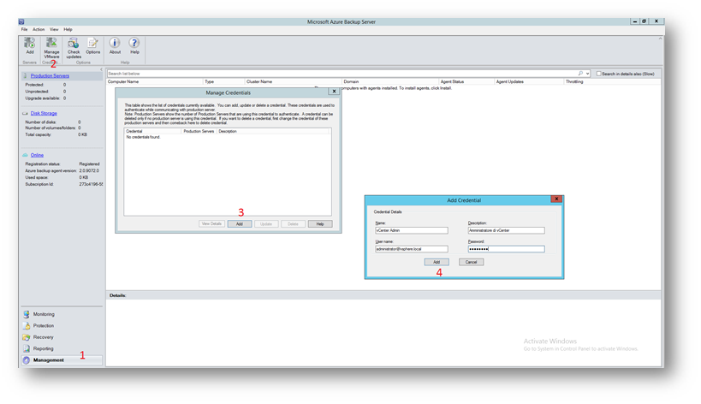Open the Online link
701x404 pixels.
pos(37,155)
